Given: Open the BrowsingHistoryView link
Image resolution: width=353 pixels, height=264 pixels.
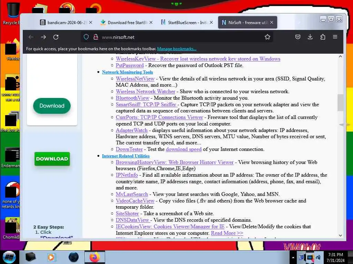Looking at the screenshot, I should click(x=174, y=162).
